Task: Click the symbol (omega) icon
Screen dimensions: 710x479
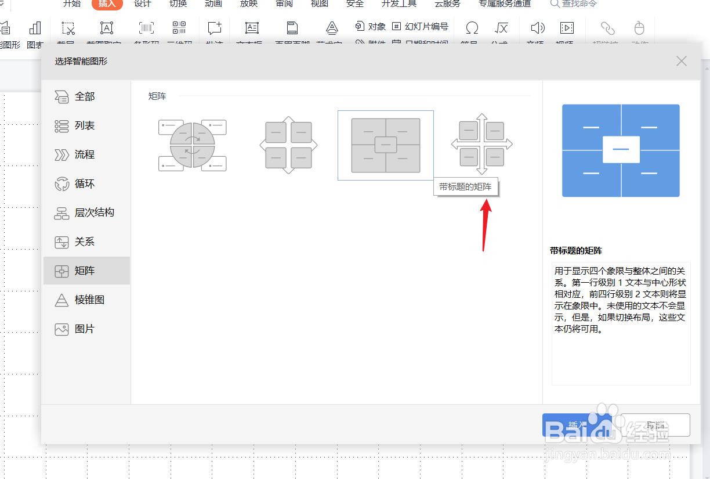Action: pyautogui.click(x=472, y=28)
